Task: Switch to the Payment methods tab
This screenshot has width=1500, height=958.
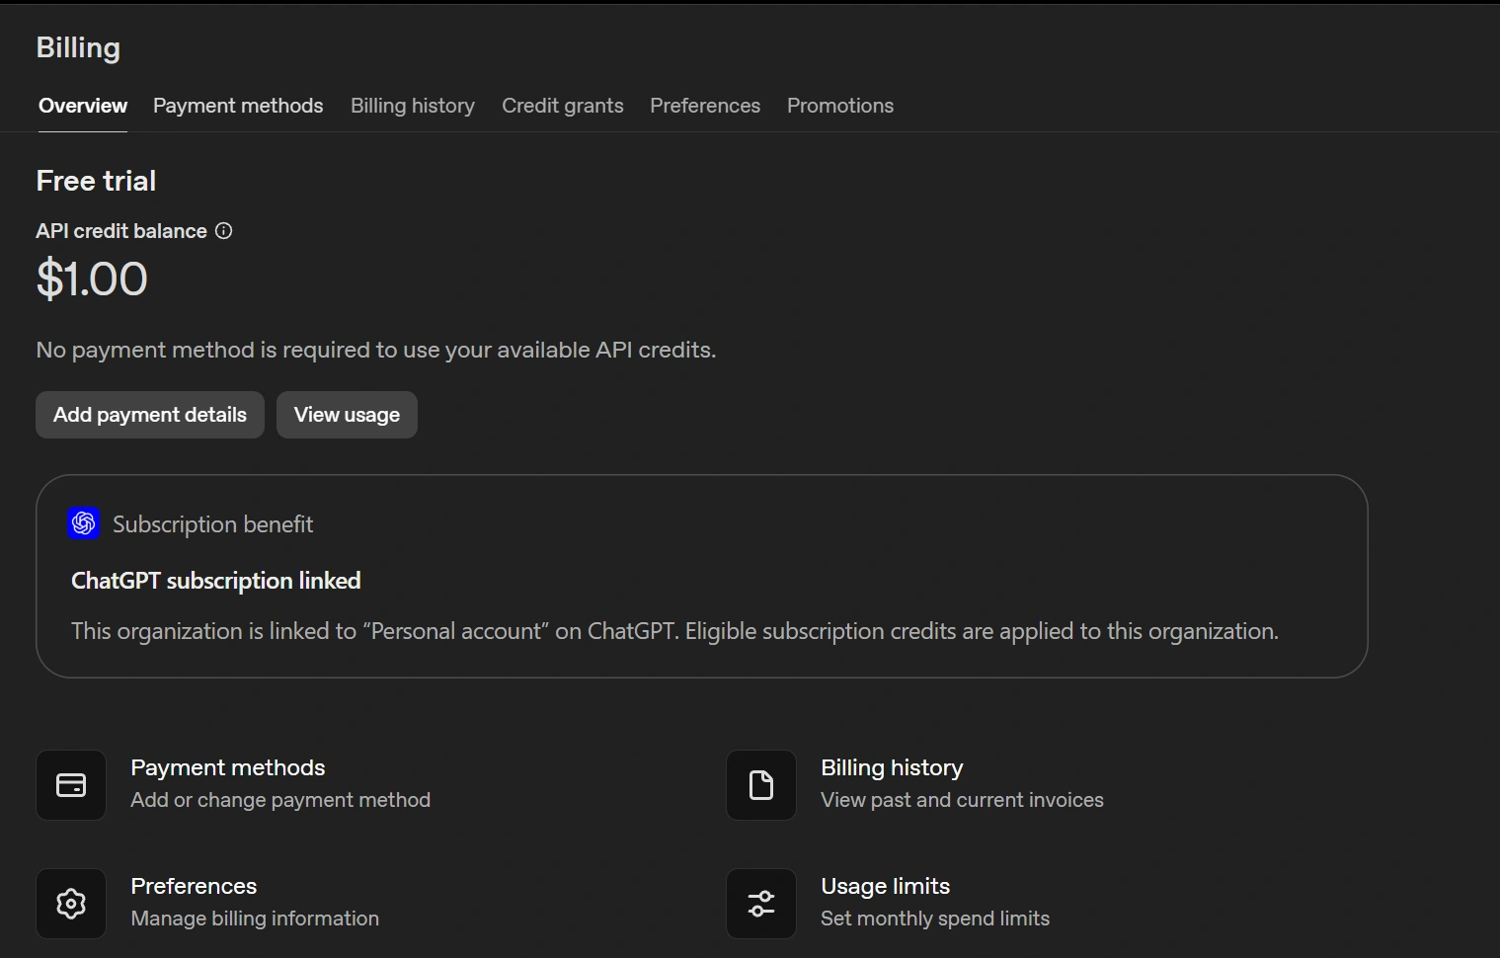Action: coord(238,106)
